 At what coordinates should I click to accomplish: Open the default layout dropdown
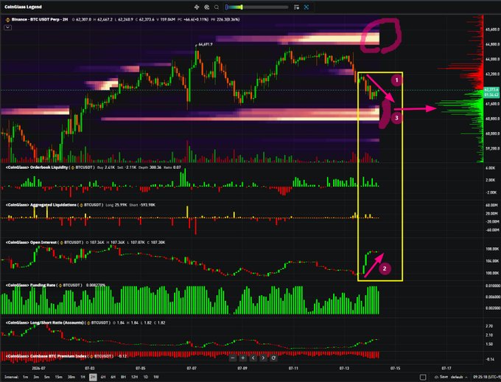[459, 377]
